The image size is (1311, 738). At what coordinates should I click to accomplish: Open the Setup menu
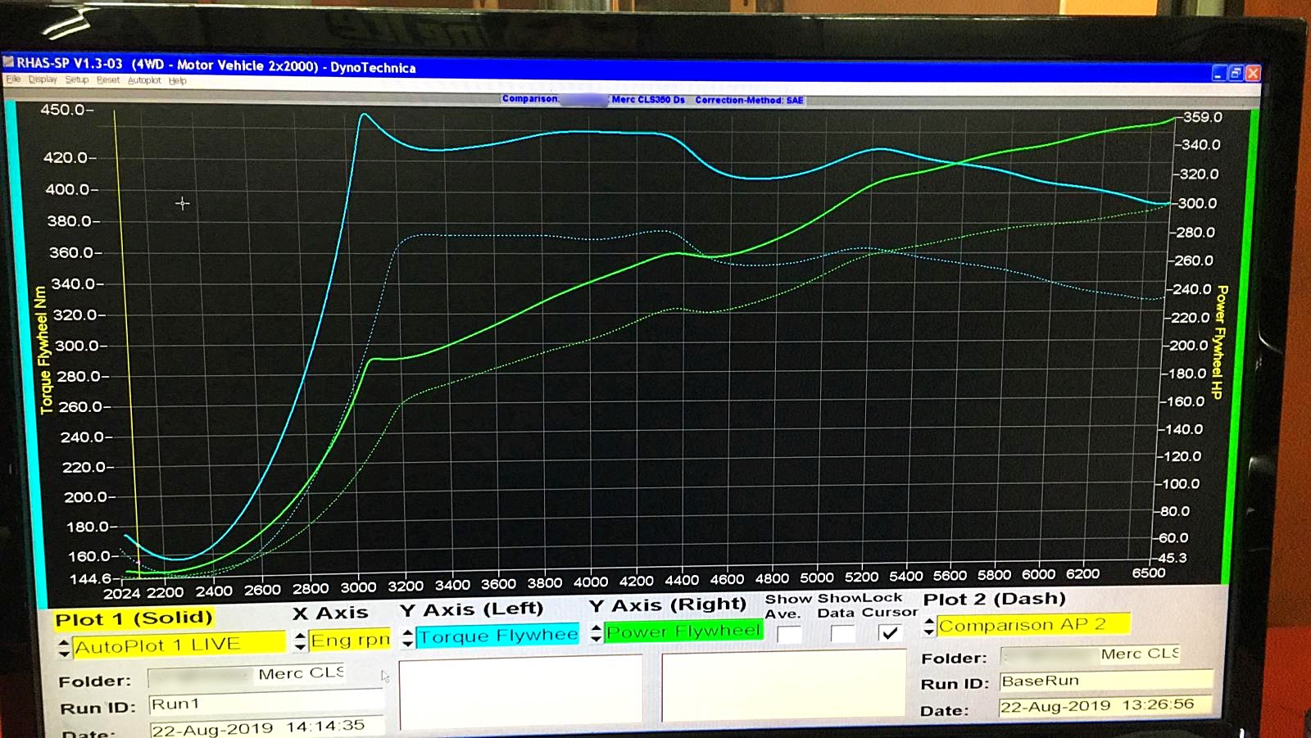[x=77, y=79]
